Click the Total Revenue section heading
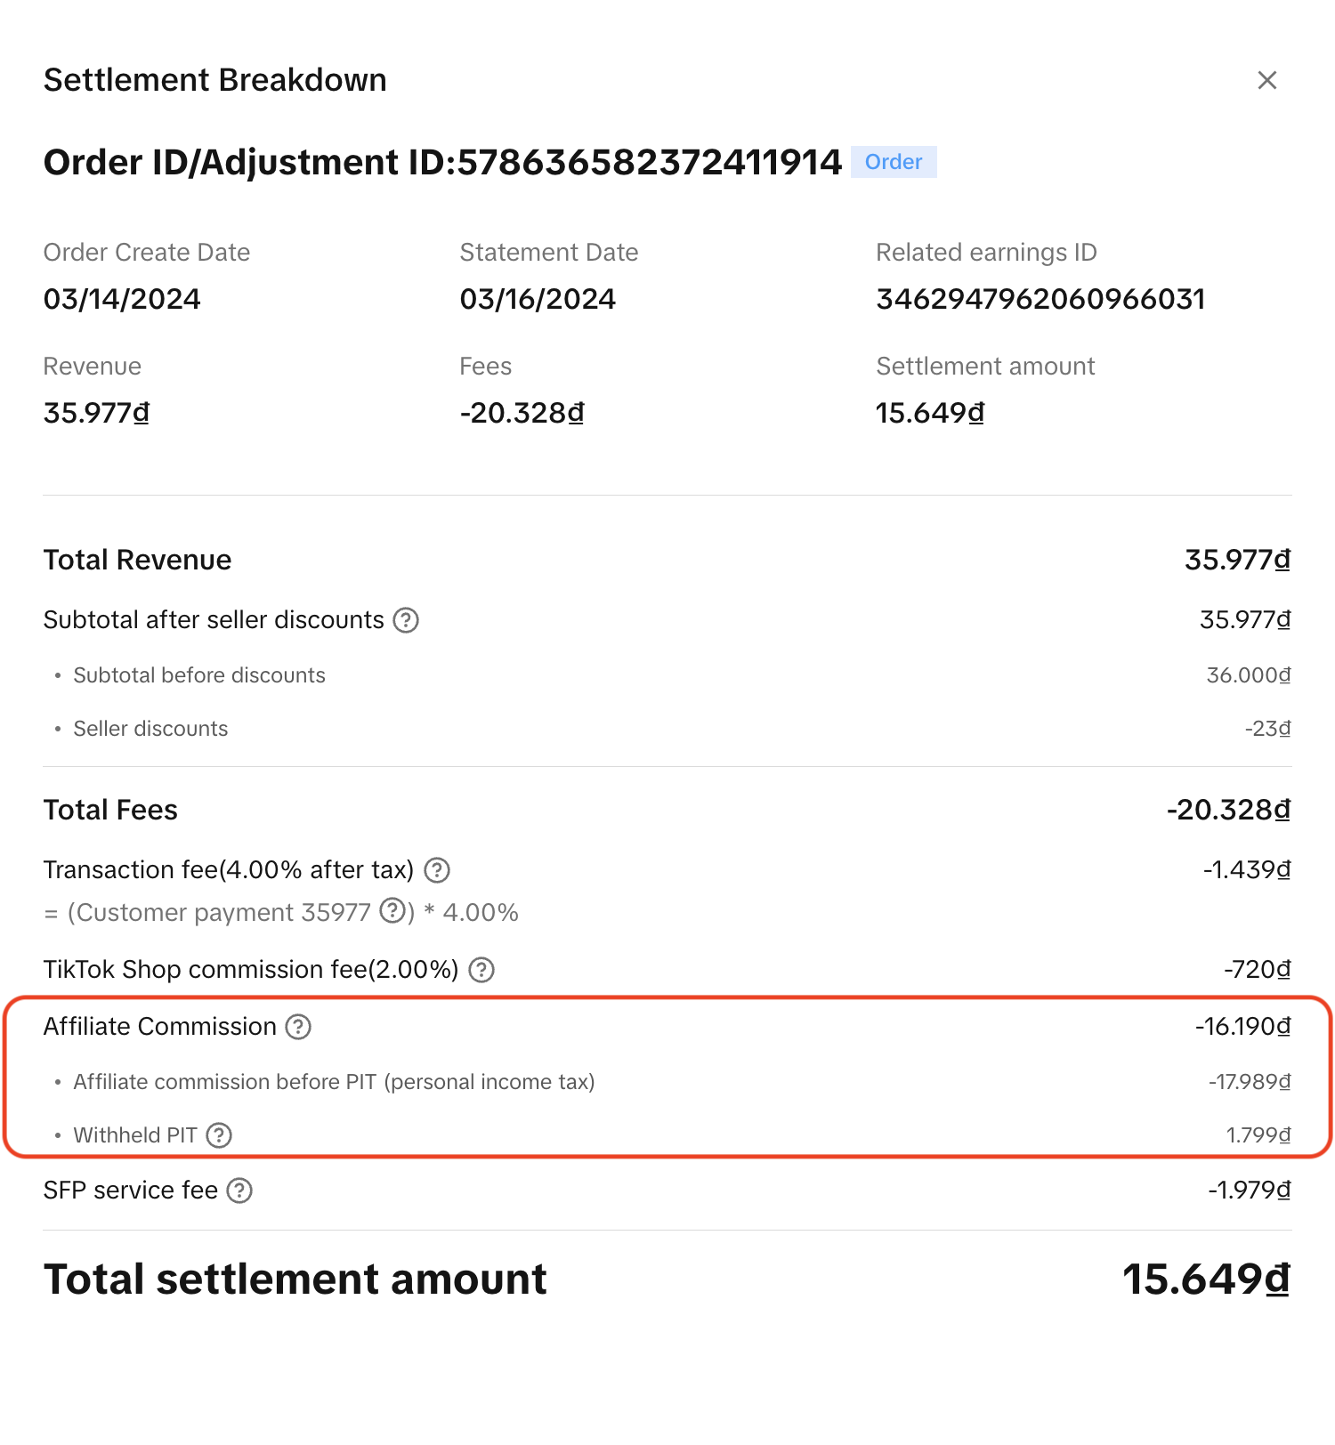 coord(137,560)
